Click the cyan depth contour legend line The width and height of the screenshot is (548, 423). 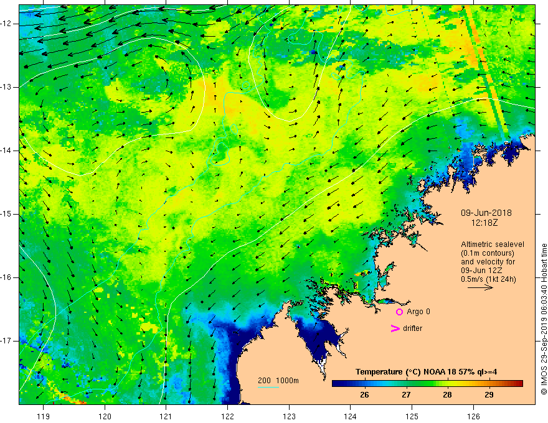point(268,387)
